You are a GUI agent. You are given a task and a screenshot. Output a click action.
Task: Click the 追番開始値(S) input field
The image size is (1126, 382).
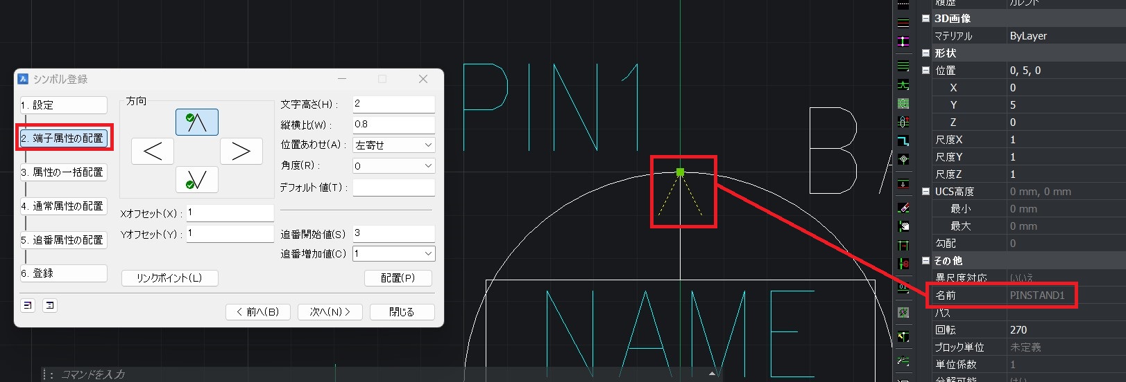(393, 234)
